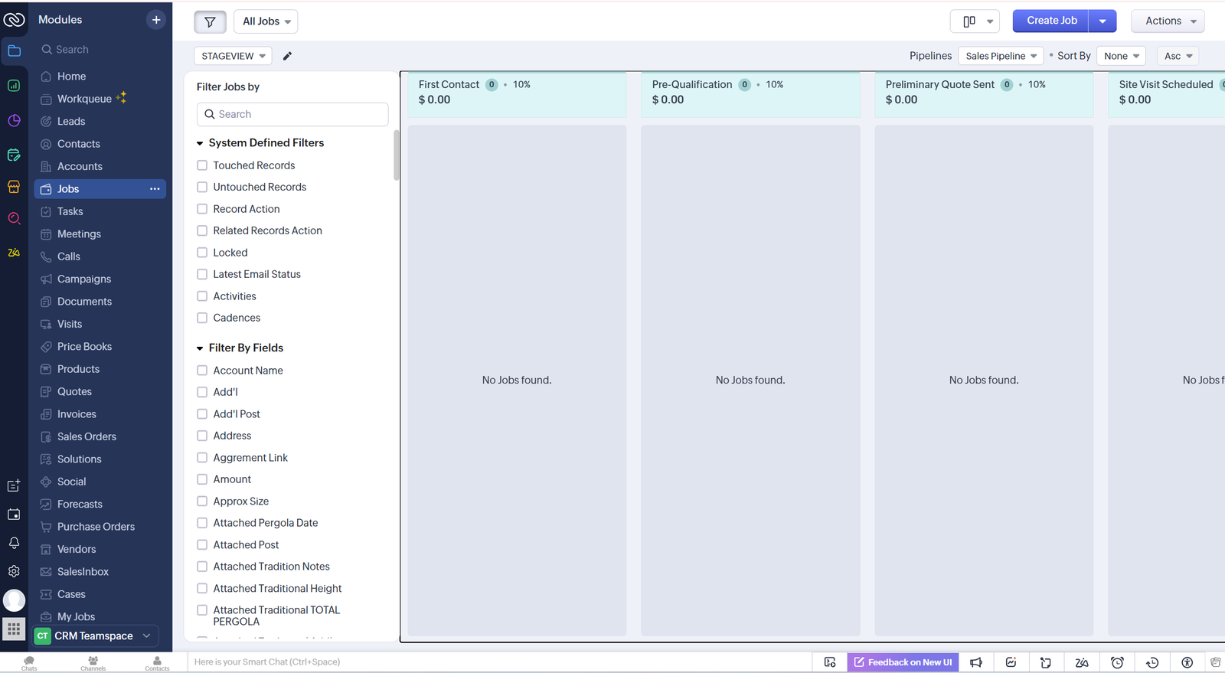Viewport: 1225px width, 673px height.
Task: Tick Latest Email Status checkbox
Action: (202, 274)
